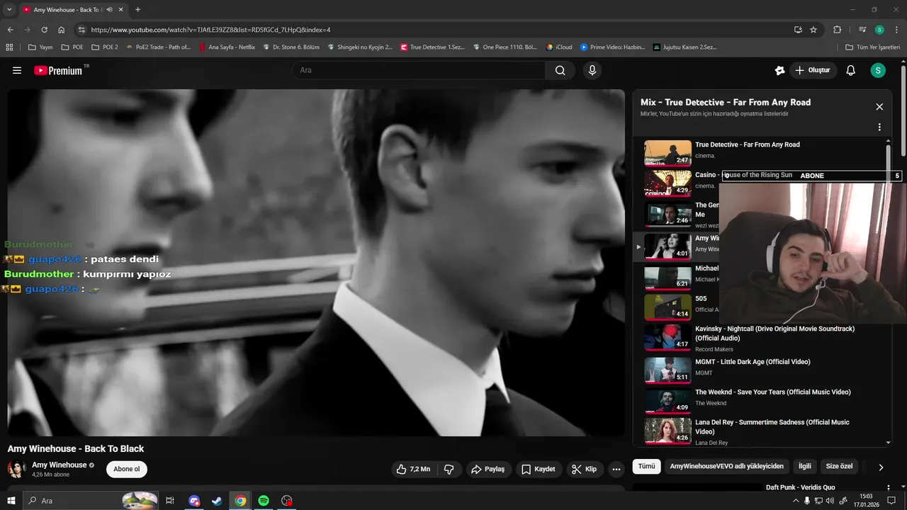The width and height of the screenshot is (907, 510).
Task: Click the YouTube Ara search field
Action: point(419,70)
